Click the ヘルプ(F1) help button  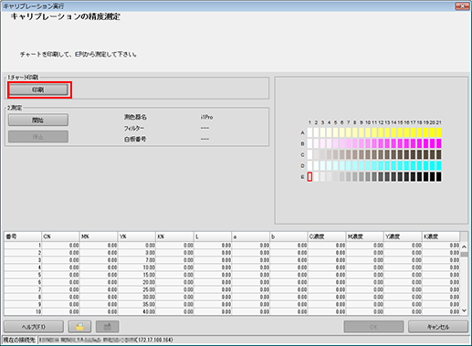(x=34, y=327)
